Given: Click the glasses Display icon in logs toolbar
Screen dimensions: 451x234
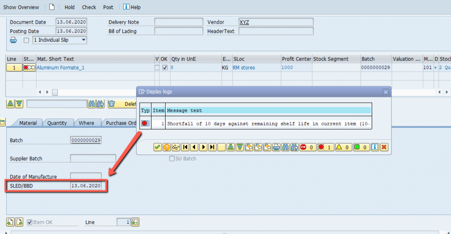Looking at the screenshot, I should [176, 148].
